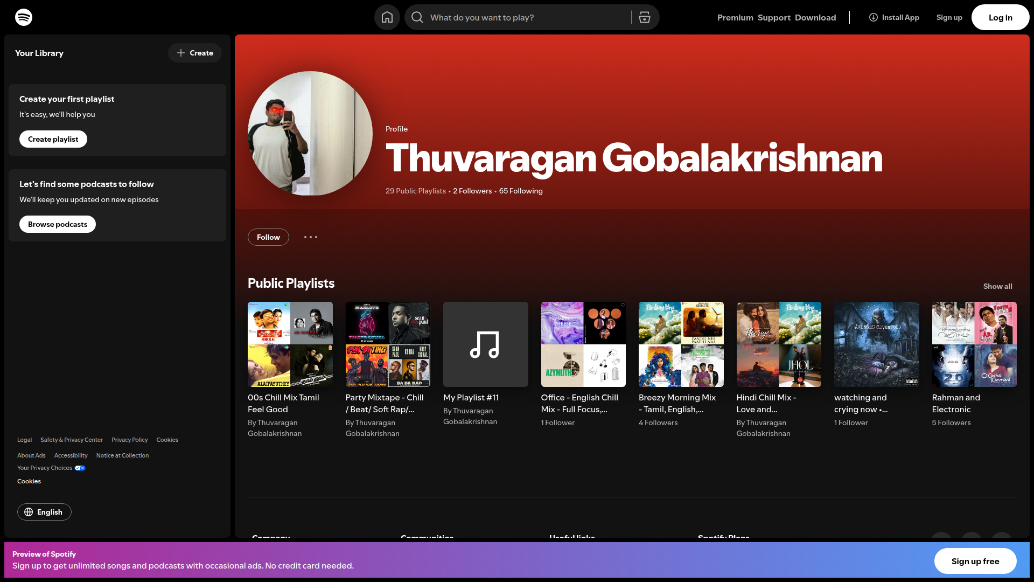Click the Your Library heading

pos(39,53)
